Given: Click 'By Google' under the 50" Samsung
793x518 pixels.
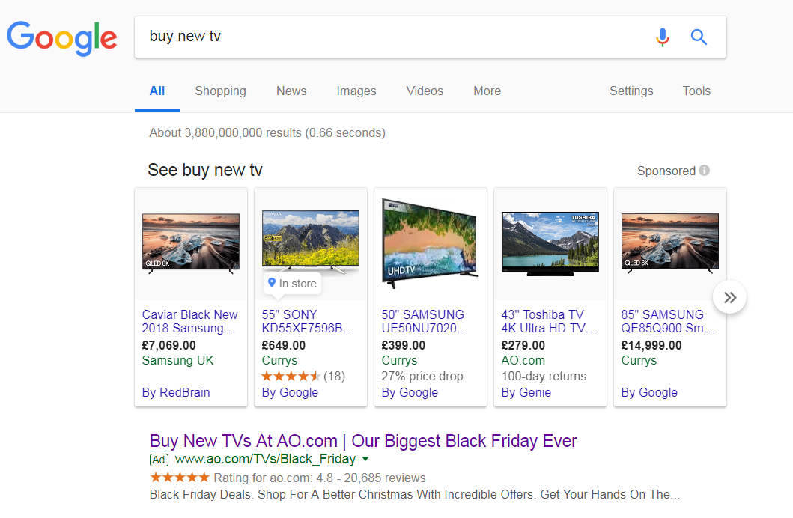Looking at the screenshot, I should [x=410, y=393].
